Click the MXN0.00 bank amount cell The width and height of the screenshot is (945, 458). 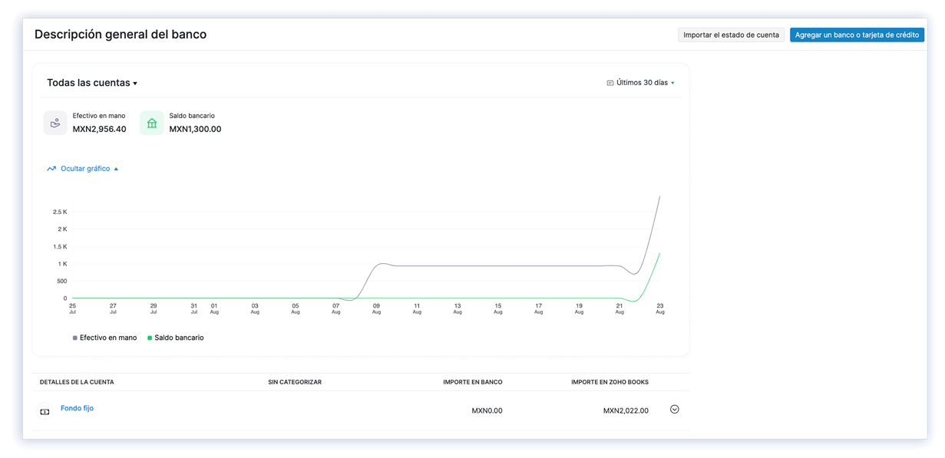[487, 410]
